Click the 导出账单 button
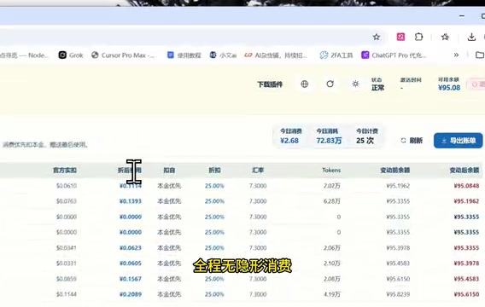This screenshot has width=485, height=307. click(x=458, y=141)
